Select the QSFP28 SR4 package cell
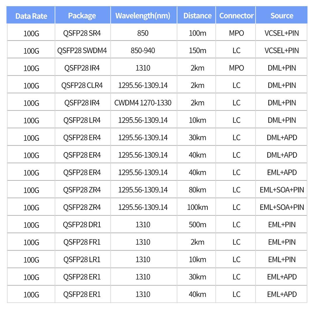Screen dimensions: 315x310 point(82,33)
